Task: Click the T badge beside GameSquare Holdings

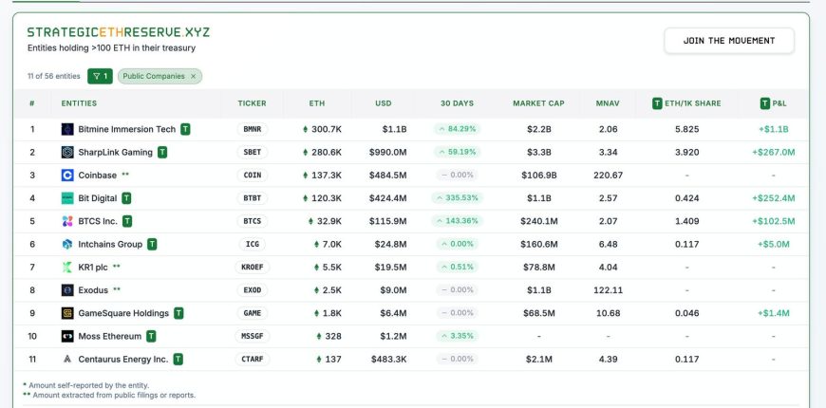Action: [x=179, y=313]
